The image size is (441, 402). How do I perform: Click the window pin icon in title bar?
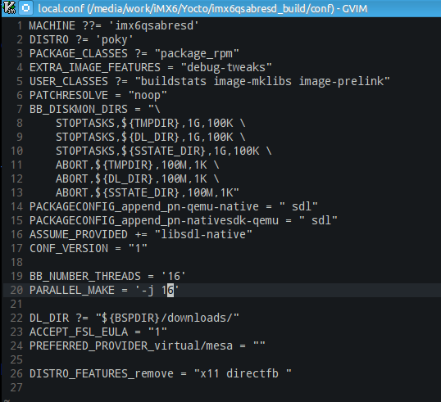coord(26,8)
